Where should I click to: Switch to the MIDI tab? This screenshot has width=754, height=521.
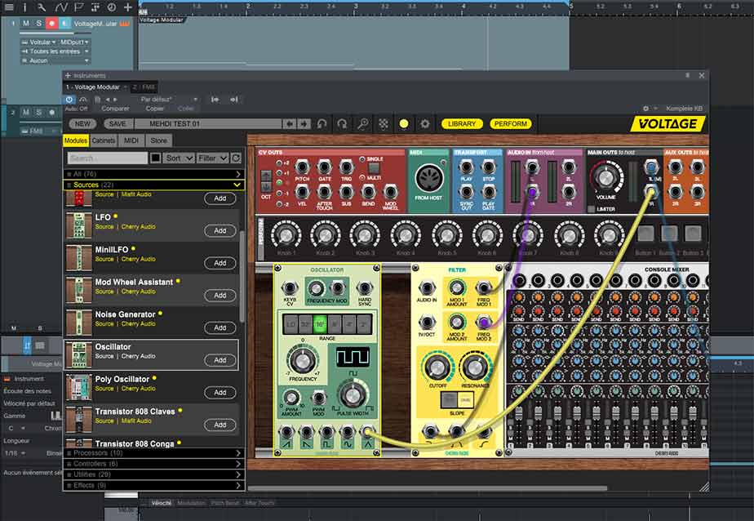(131, 140)
